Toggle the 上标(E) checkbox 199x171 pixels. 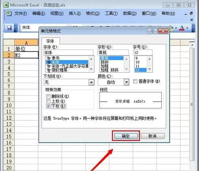click(x=48, y=101)
